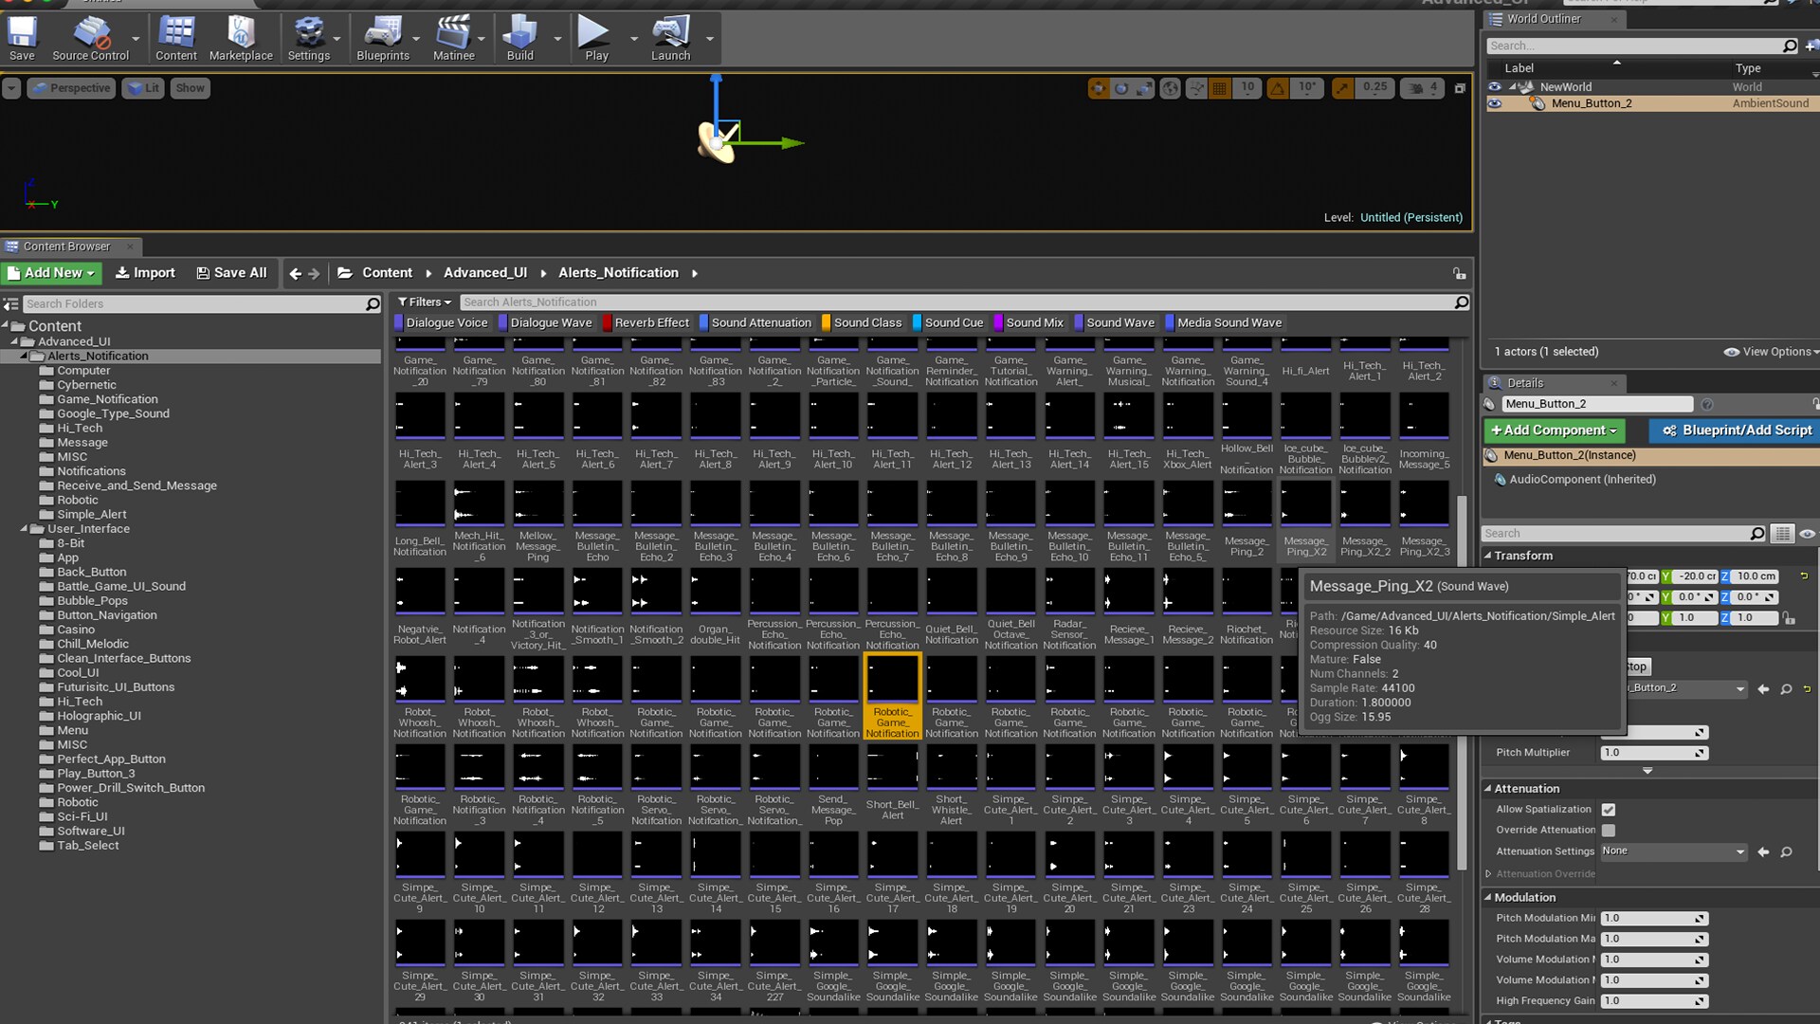Open the Add New dropdown

pos(52,273)
